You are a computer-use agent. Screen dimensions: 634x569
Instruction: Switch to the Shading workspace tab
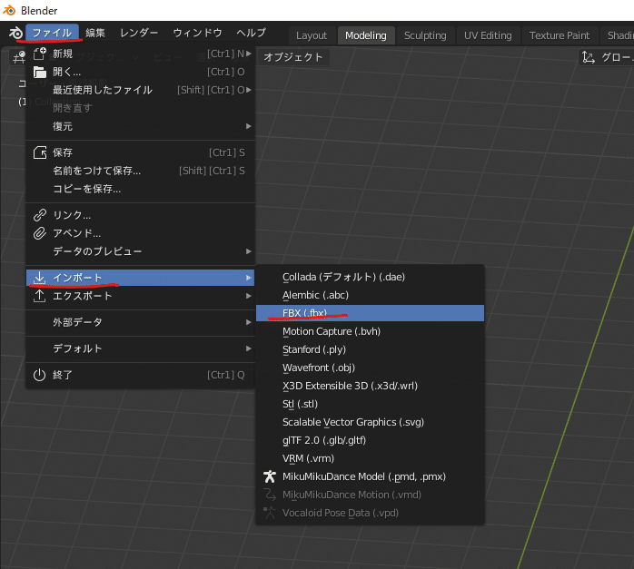pyautogui.click(x=618, y=35)
